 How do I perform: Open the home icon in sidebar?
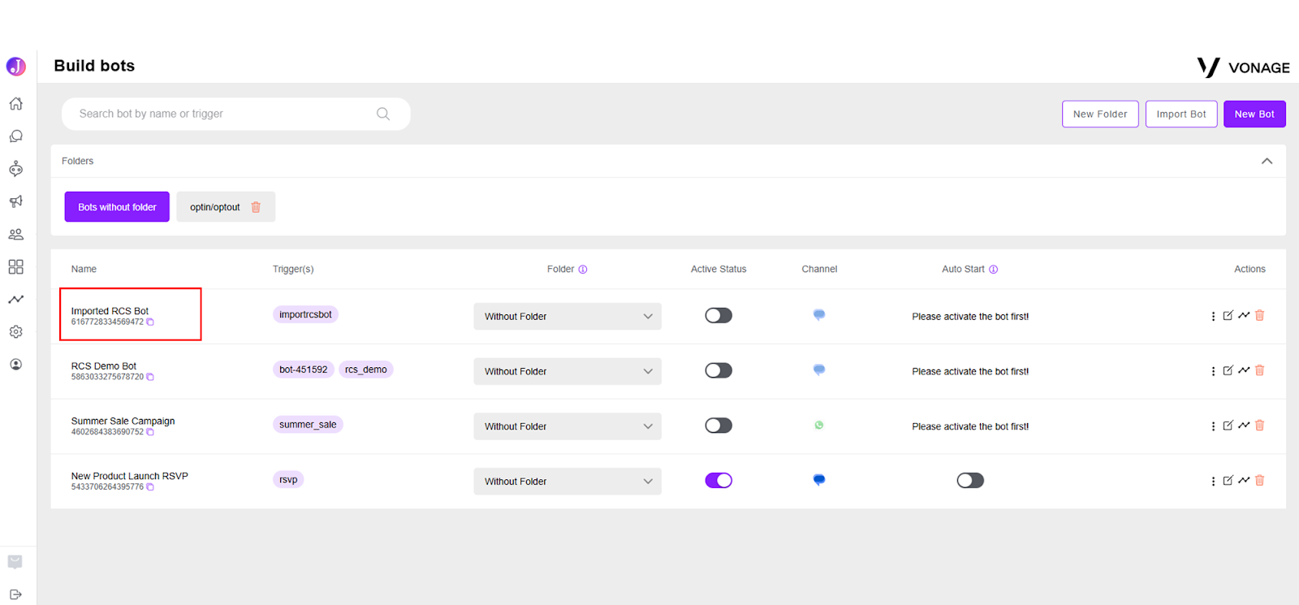[15, 104]
